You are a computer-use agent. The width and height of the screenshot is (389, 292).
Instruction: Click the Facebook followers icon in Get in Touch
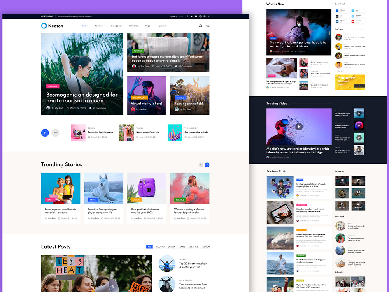tap(337, 11)
